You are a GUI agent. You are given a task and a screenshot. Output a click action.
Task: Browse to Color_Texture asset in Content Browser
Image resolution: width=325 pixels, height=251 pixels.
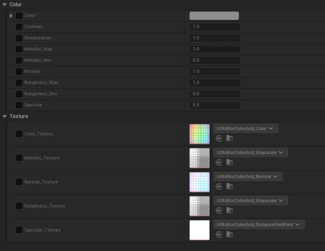(x=230, y=138)
